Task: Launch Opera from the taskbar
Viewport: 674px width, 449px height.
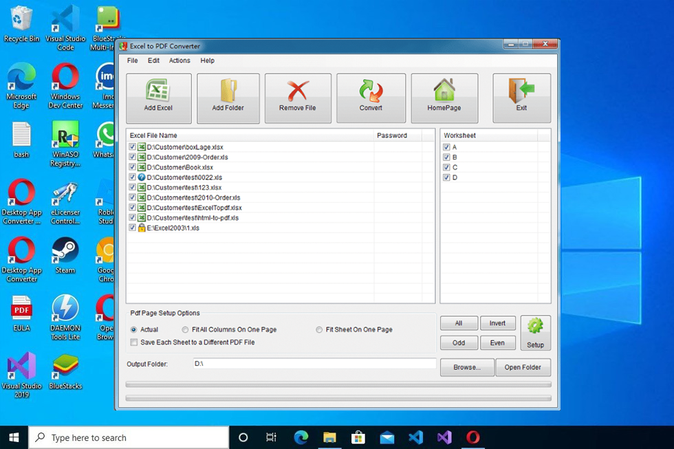Action: 473,437
